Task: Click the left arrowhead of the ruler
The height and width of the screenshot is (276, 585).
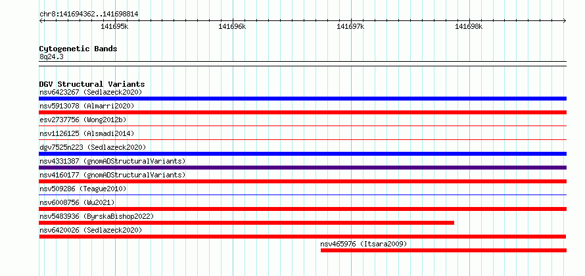Action: click(x=41, y=20)
